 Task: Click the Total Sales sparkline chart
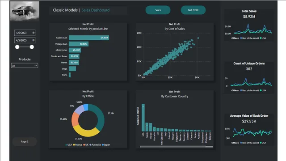(253, 29)
